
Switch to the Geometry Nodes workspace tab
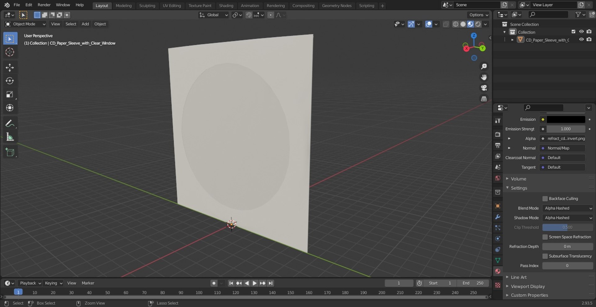[x=336, y=6]
